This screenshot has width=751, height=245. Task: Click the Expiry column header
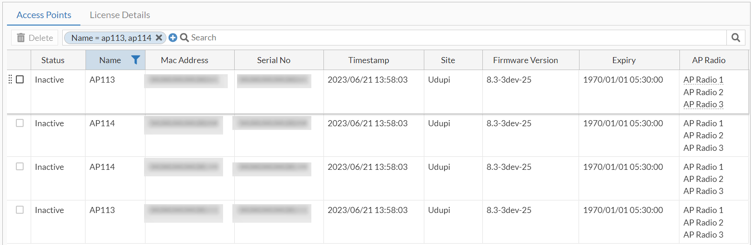pos(624,60)
